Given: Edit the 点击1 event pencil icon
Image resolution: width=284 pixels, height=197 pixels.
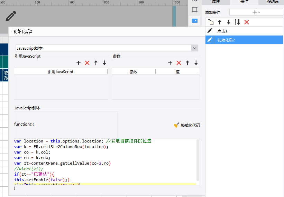Looking at the screenshot, I should (x=210, y=31).
